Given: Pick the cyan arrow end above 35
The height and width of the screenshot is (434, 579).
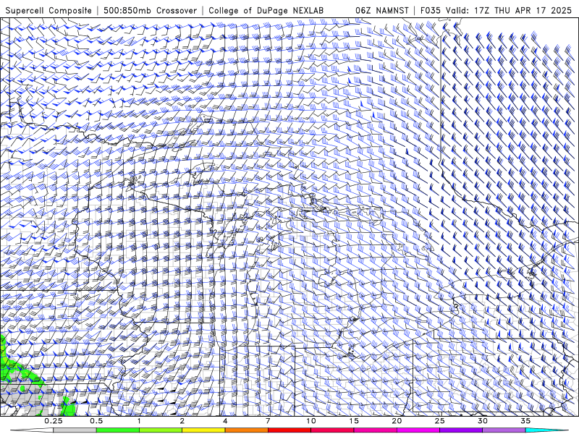Looking at the screenshot, I should pos(546,430).
